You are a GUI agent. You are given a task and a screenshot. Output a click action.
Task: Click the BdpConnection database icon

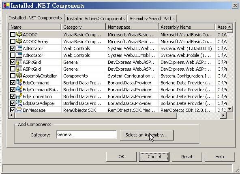pos(19,96)
